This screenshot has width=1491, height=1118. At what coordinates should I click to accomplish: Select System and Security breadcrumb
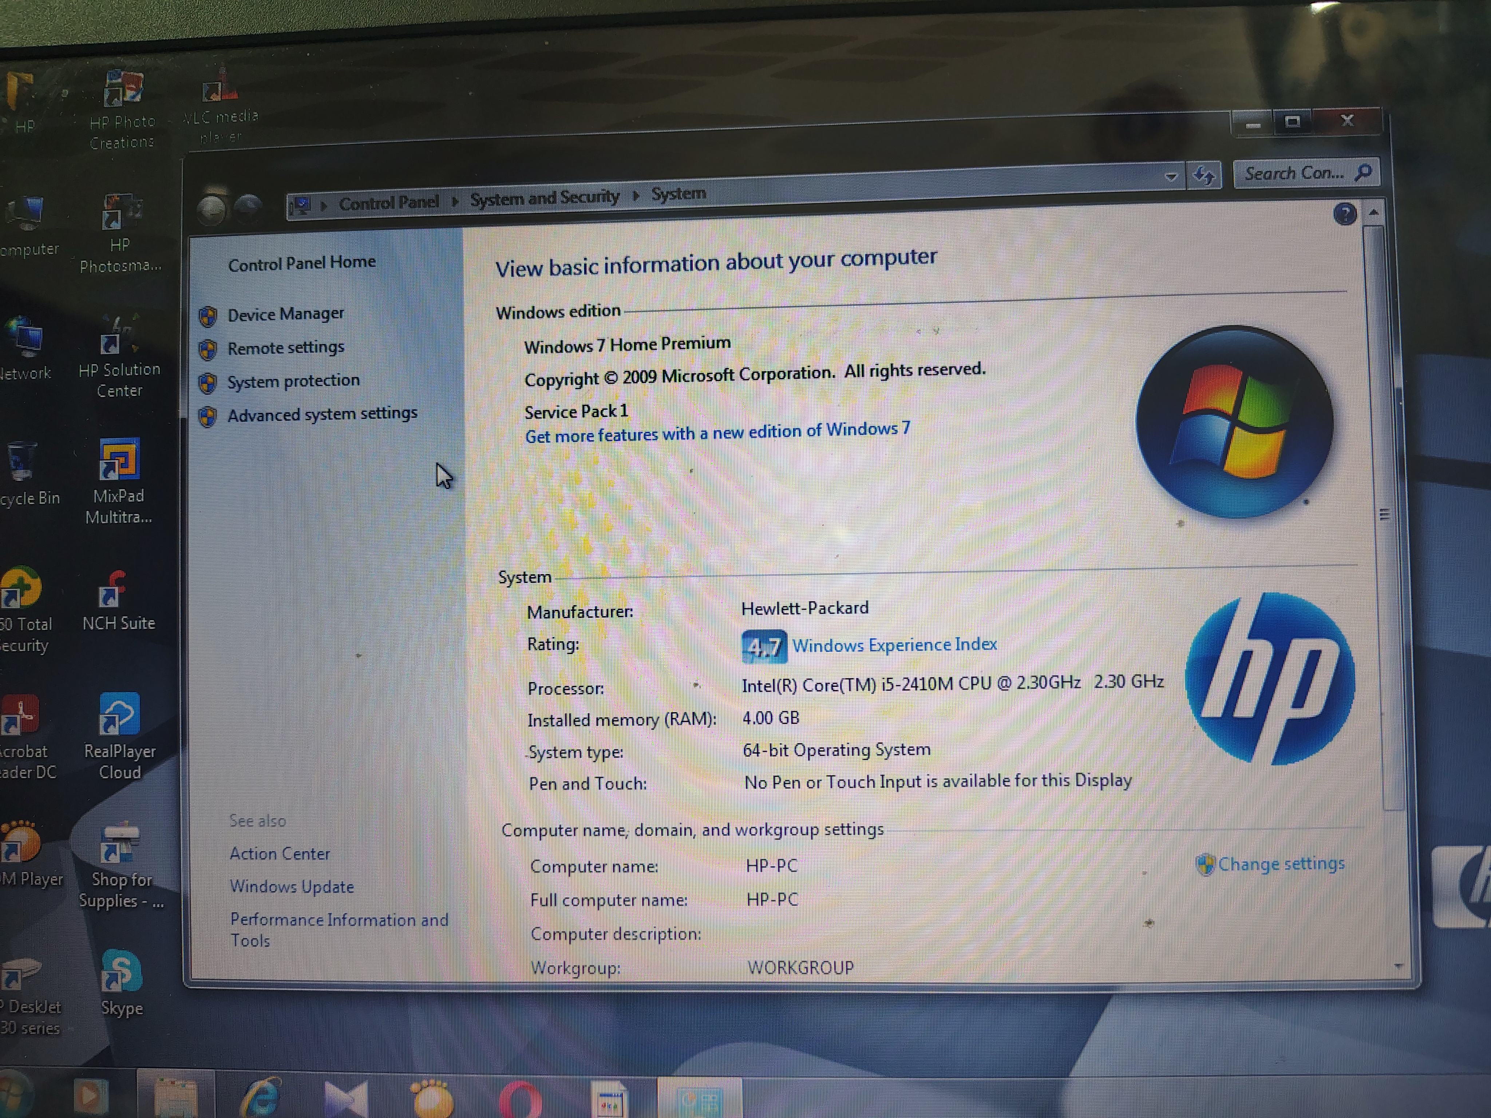[544, 198]
